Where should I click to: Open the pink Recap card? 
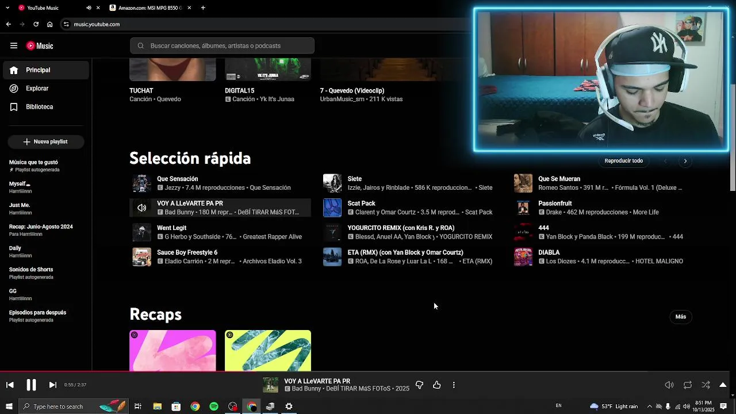coord(172,351)
